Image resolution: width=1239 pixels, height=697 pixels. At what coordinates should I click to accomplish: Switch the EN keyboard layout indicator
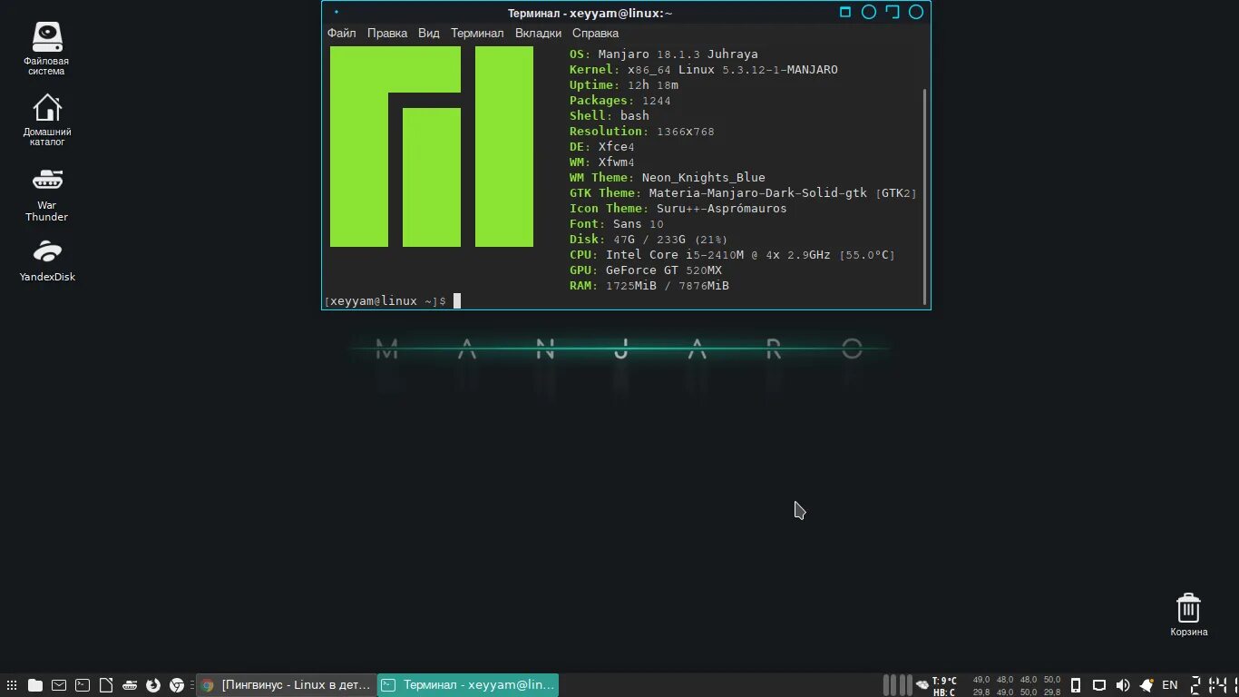(x=1170, y=685)
